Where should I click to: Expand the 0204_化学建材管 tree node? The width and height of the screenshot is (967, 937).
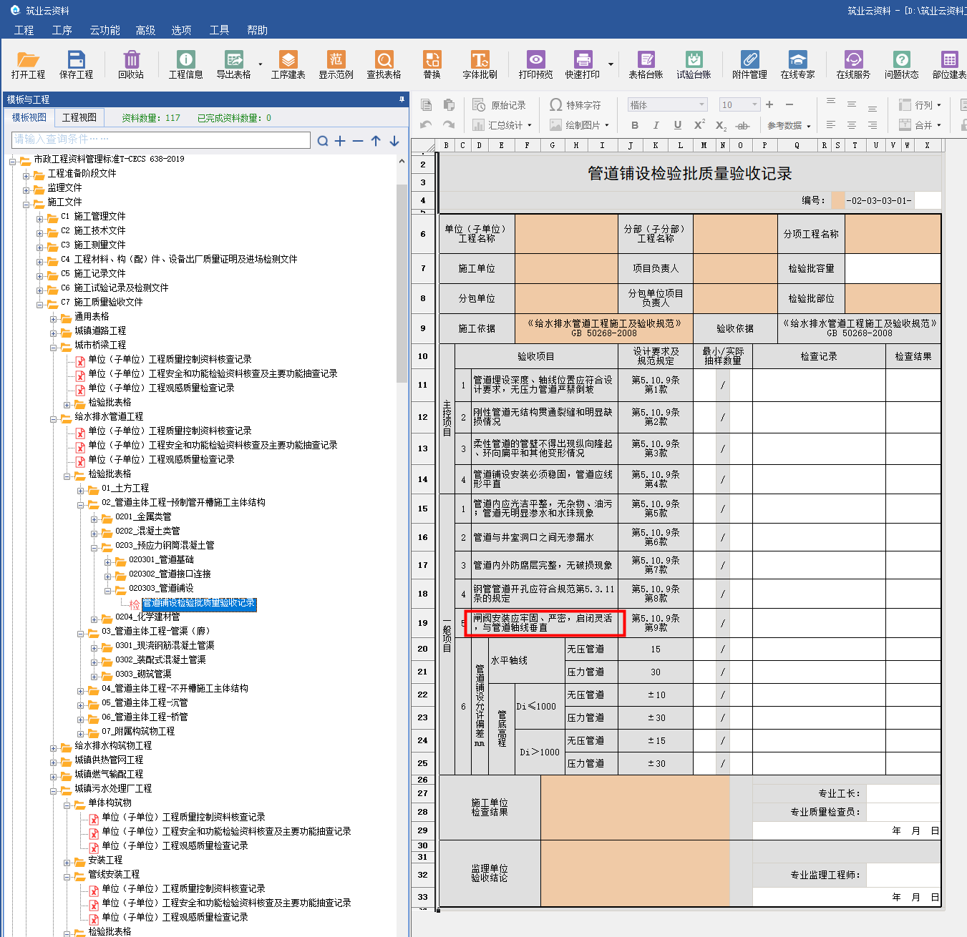point(94,619)
